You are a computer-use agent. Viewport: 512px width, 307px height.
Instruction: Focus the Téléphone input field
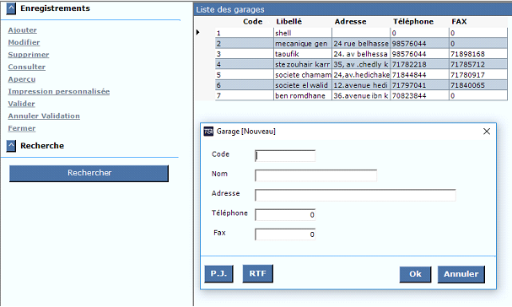point(285,214)
